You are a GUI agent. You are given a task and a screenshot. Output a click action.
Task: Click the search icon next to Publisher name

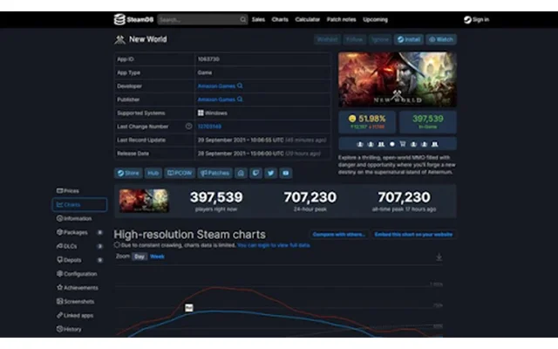(x=240, y=99)
